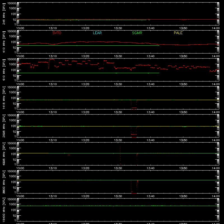Screen dimensions: 224x224
Task: Click the red dropout dip in 1415 MHz panel
Action: (x=134, y=105)
